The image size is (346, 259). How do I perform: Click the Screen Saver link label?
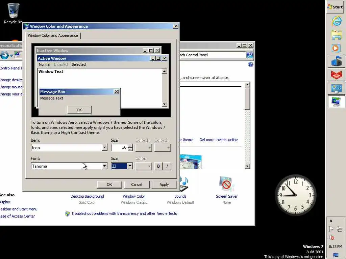[227, 196]
